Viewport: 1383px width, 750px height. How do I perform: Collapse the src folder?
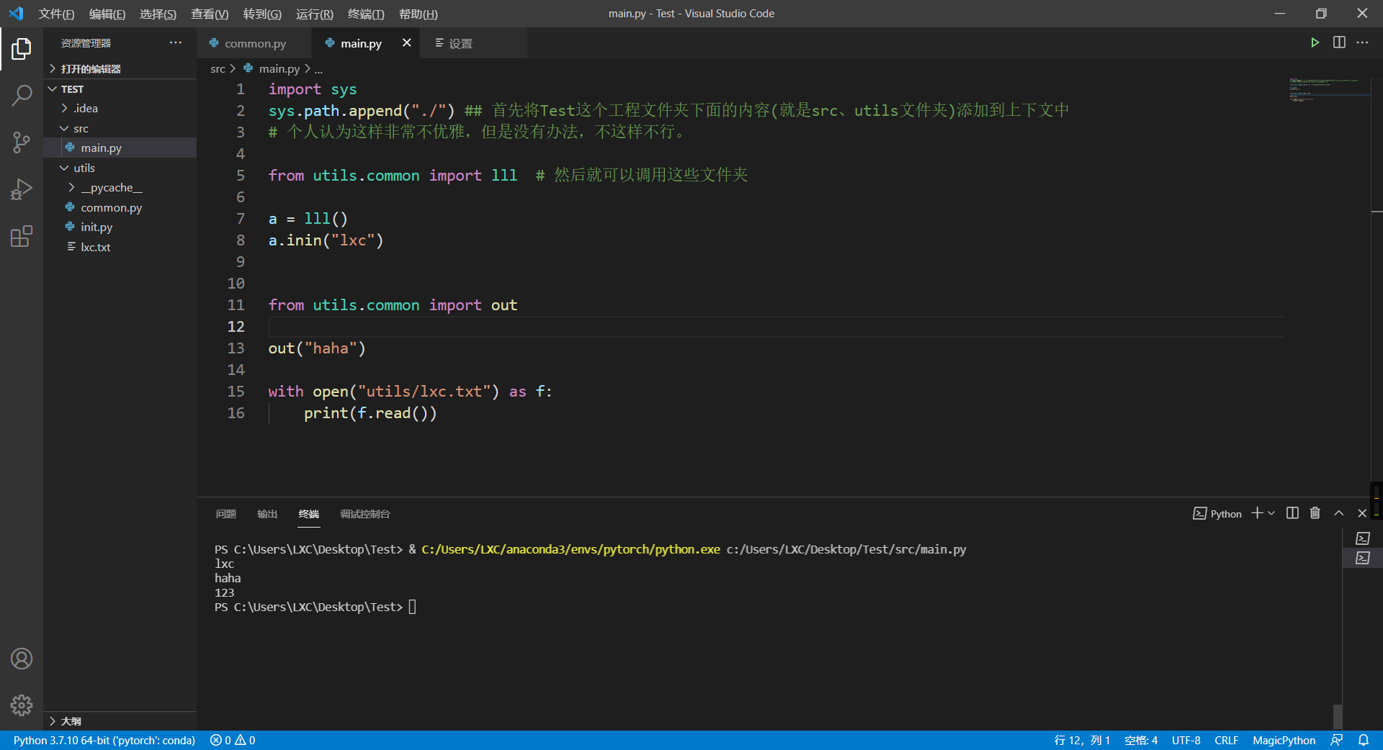coord(120,128)
